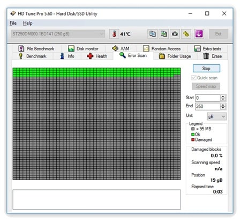Image resolution: width=241 pixels, height=222 pixels.
Task: Click the thermometer temperature icon
Action: (114, 34)
